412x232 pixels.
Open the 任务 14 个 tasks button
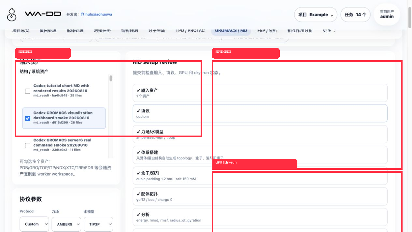click(x=355, y=15)
